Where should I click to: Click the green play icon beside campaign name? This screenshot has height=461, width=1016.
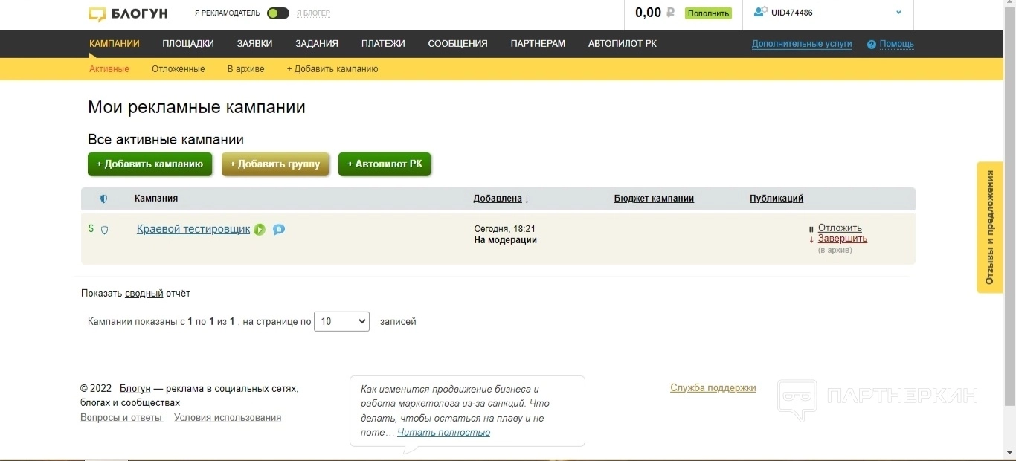(x=260, y=230)
